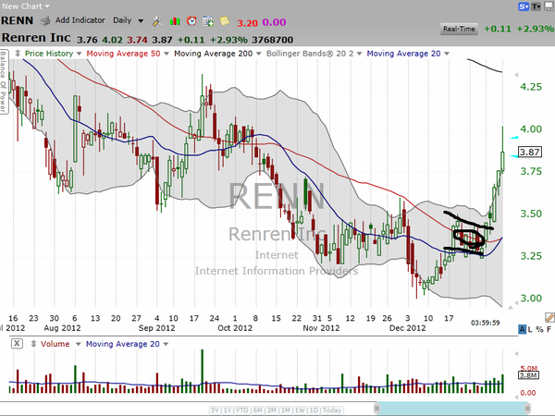Open the Balance Of Power side tab
555x416 pixels.
coord(4,81)
